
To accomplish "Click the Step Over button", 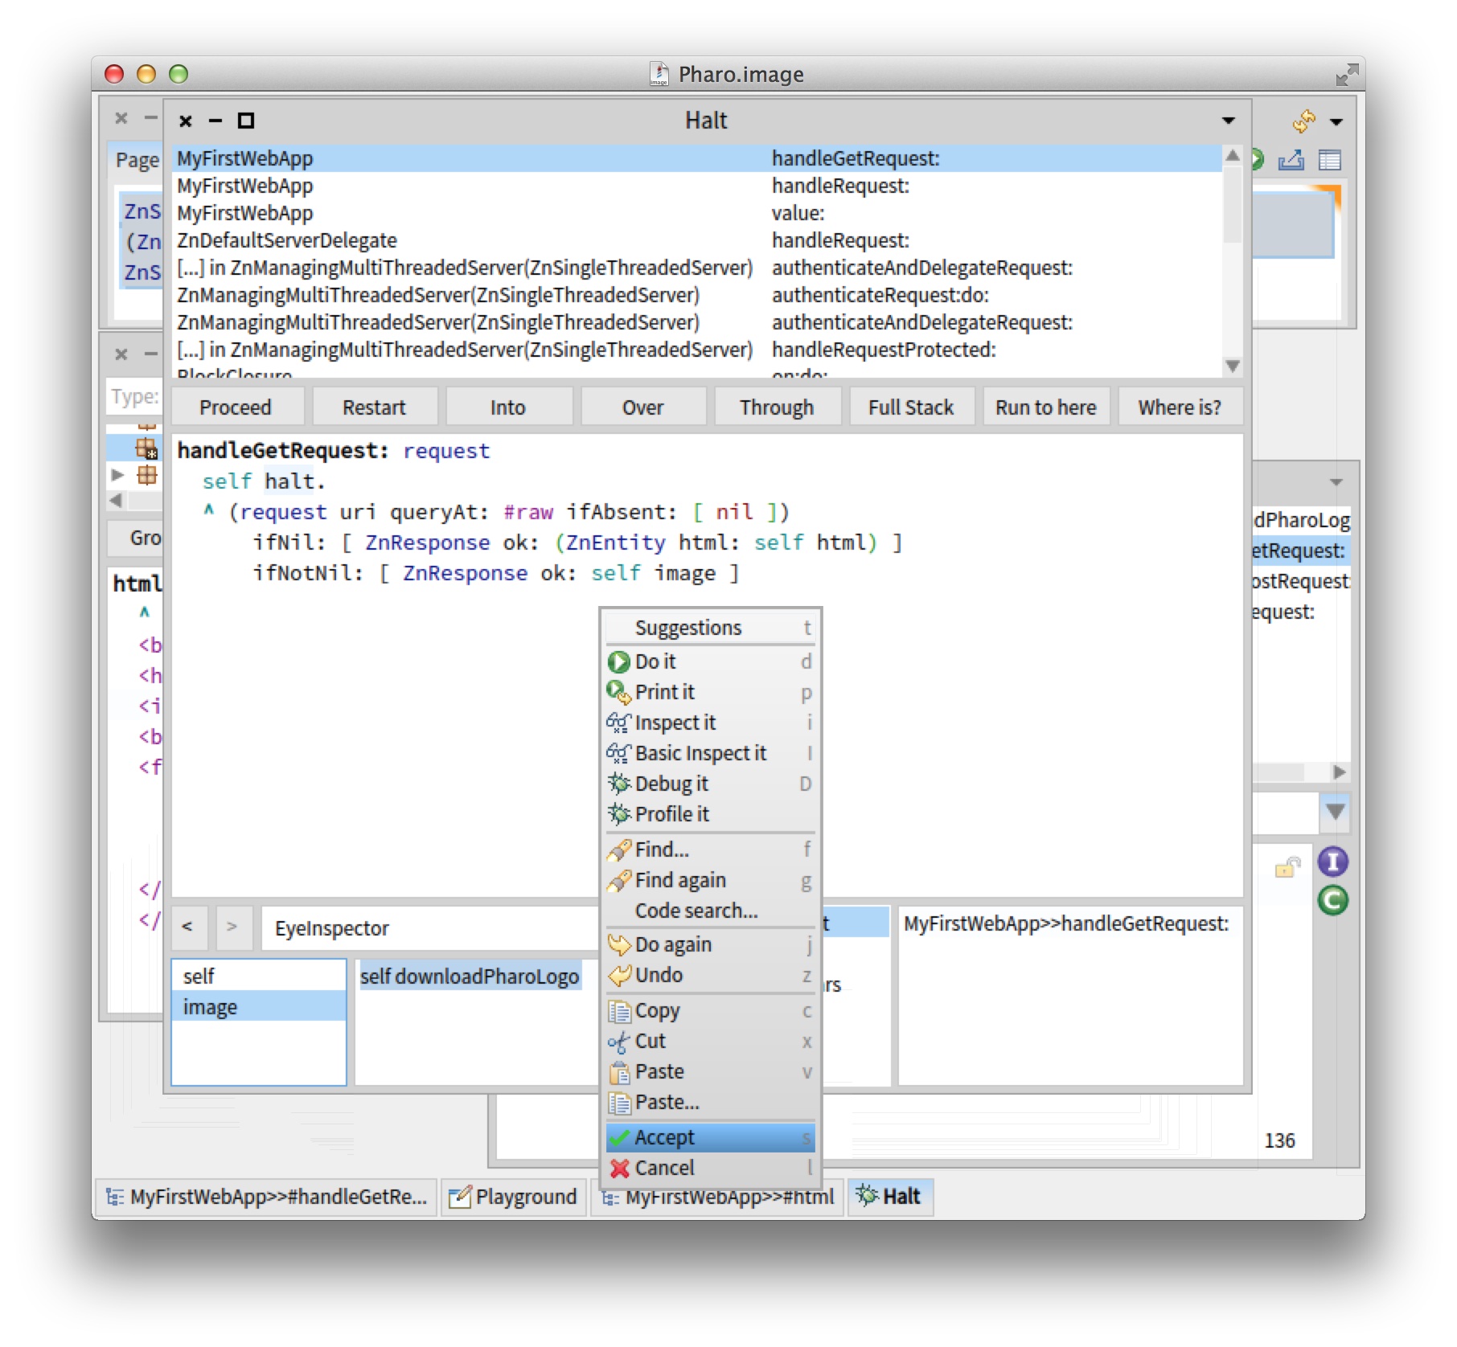I will 642,407.
